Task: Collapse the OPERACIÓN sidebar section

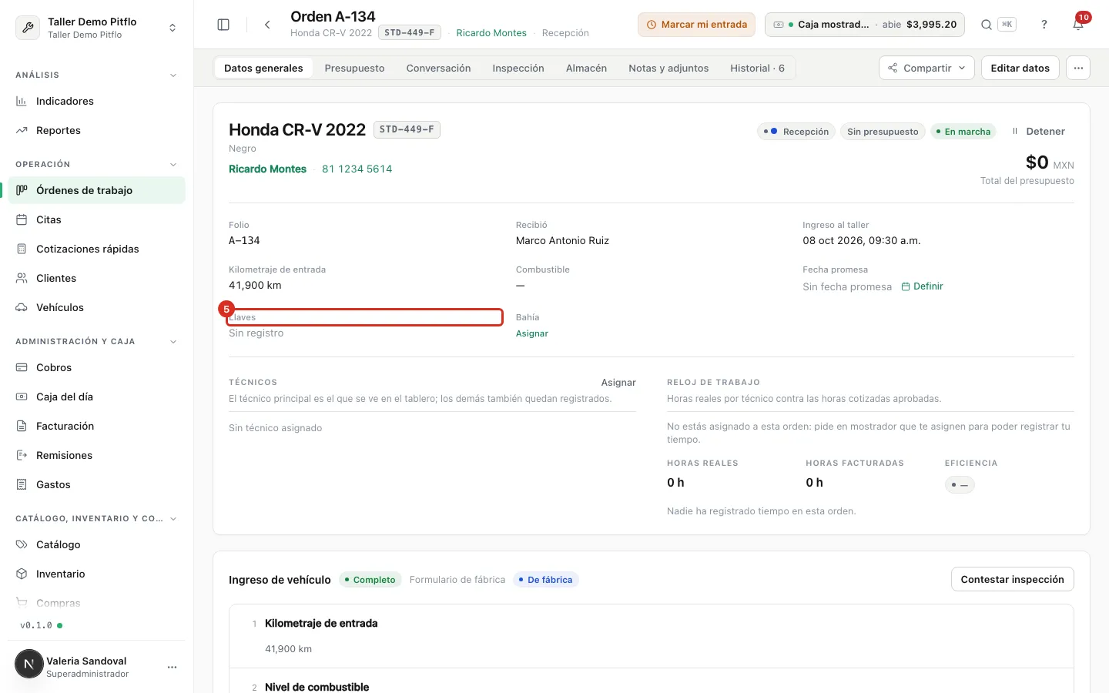Action: tap(173, 164)
